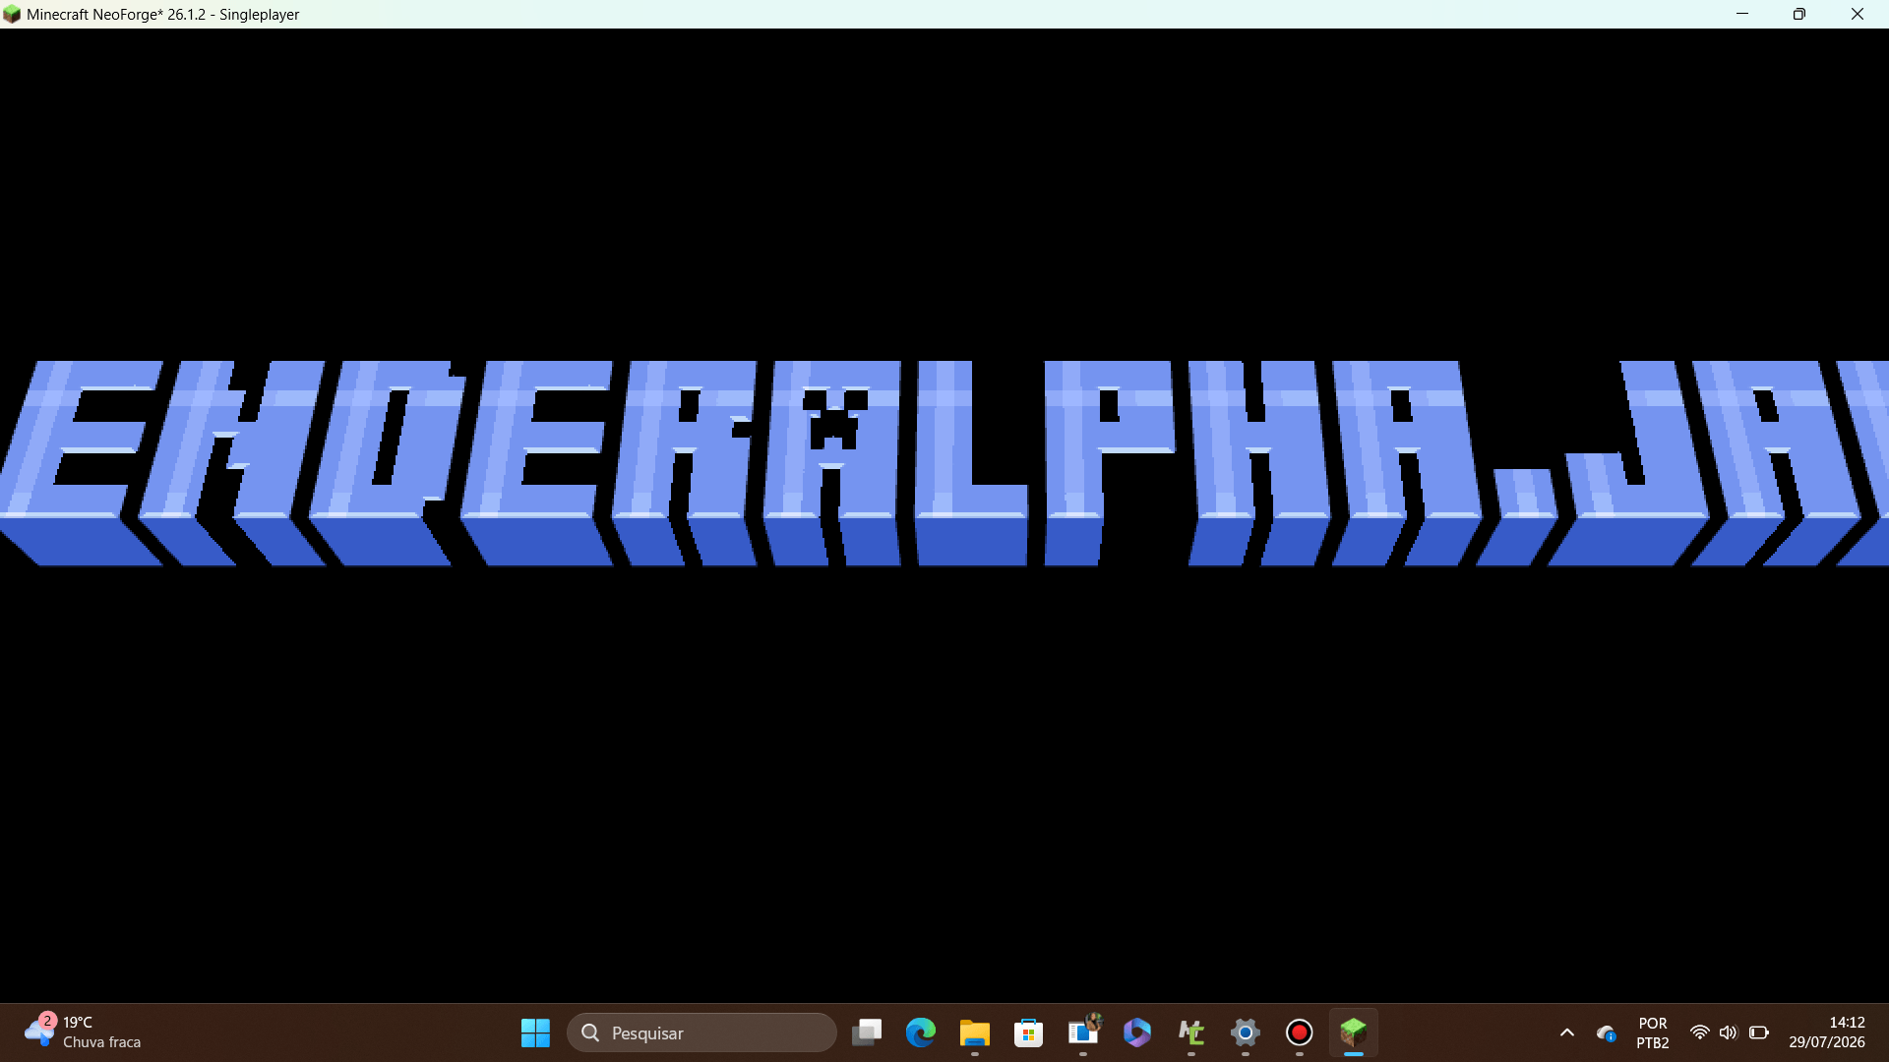Open the OneDrive cloud tray icon
The width and height of the screenshot is (1889, 1062).
(x=1607, y=1033)
